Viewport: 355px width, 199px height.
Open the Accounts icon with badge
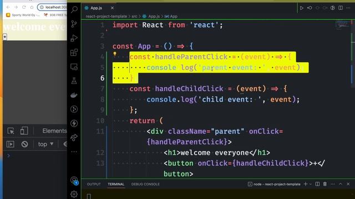tap(74, 180)
